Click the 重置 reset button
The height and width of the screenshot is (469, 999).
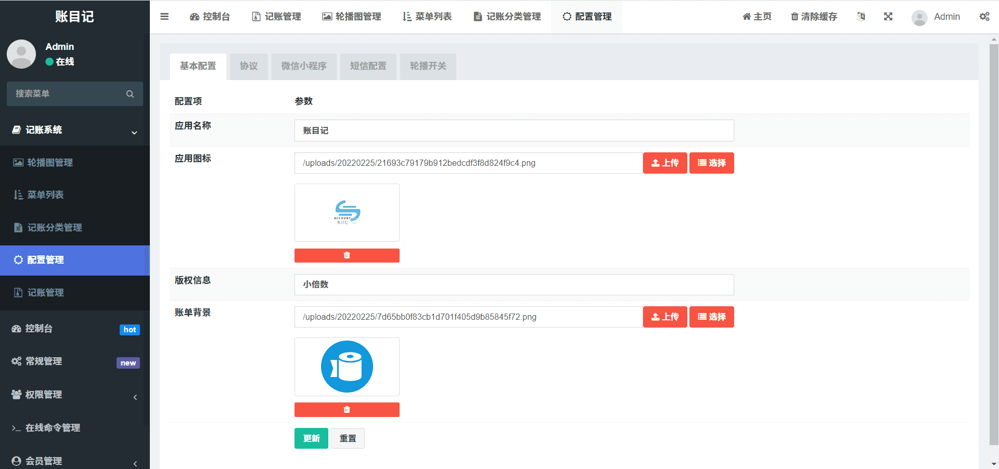348,438
